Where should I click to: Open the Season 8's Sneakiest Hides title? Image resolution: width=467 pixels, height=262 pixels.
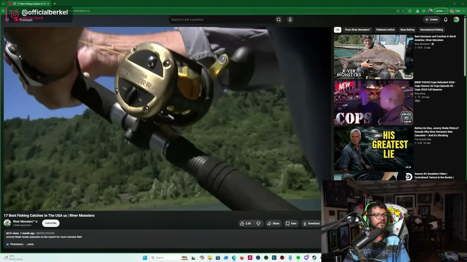coord(434,176)
